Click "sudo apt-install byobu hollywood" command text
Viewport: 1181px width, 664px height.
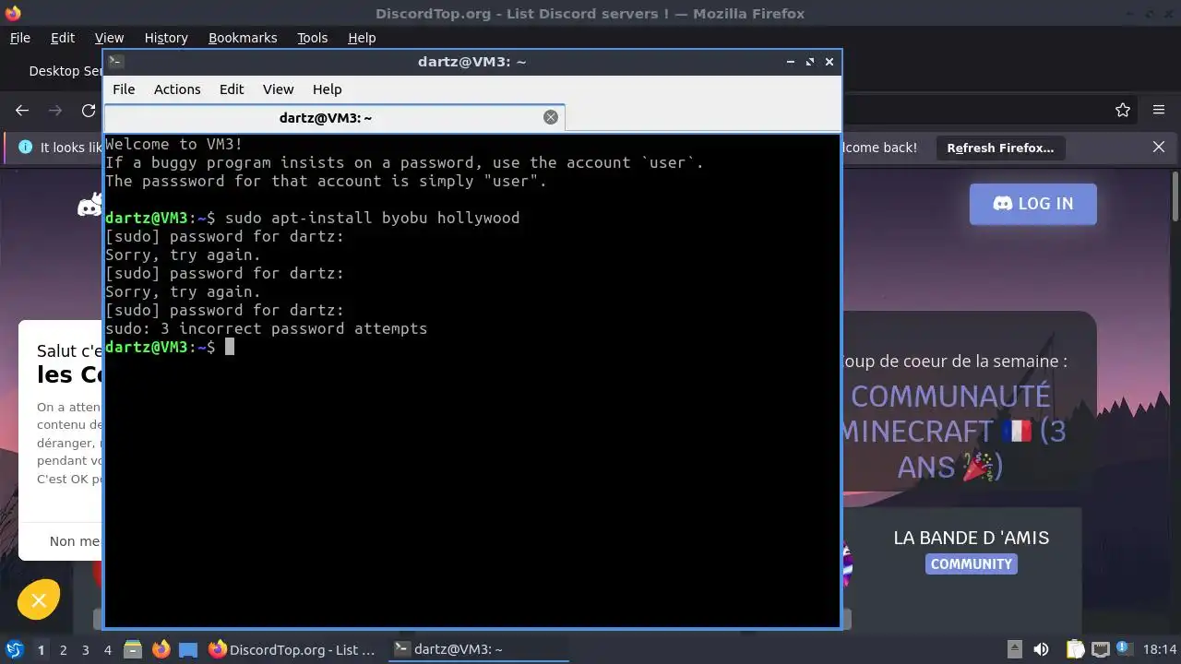tap(373, 218)
